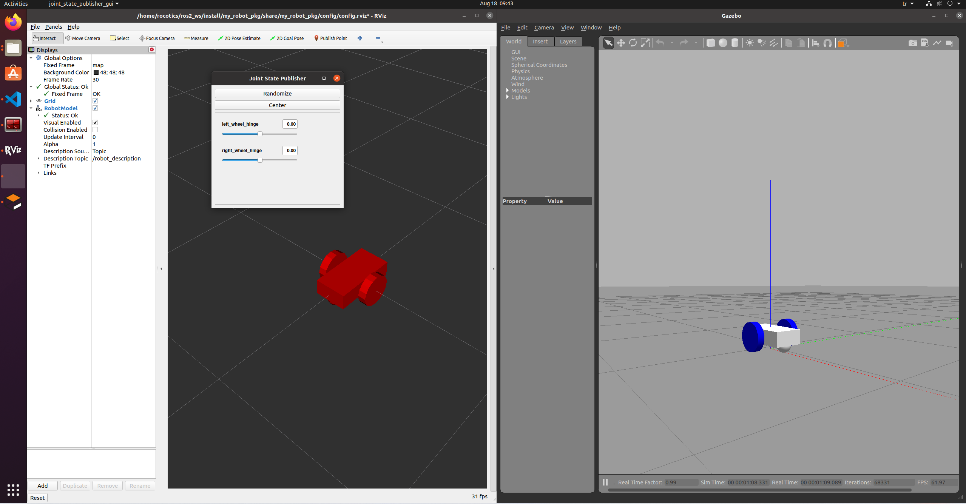Screen dimensions: 966x504
Task: Switch to the Layers tab in Gazebo
Action: [568, 42]
